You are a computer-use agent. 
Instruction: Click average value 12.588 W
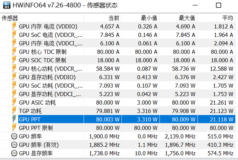coord(222,69)
